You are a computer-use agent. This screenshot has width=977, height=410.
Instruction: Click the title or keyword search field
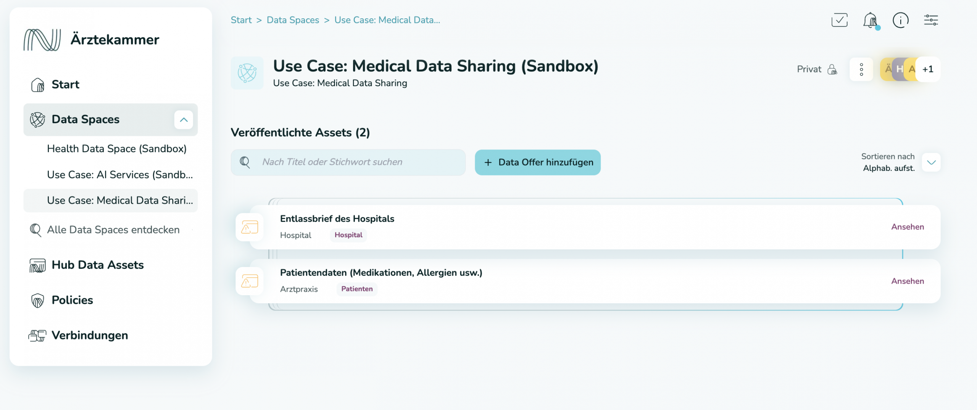347,162
